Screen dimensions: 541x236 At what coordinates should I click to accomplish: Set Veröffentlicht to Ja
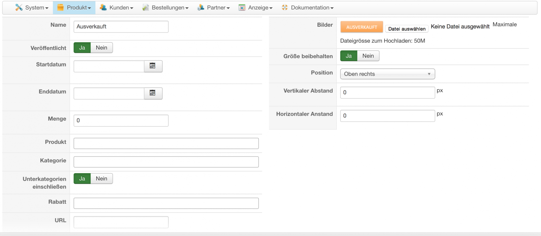tap(82, 48)
